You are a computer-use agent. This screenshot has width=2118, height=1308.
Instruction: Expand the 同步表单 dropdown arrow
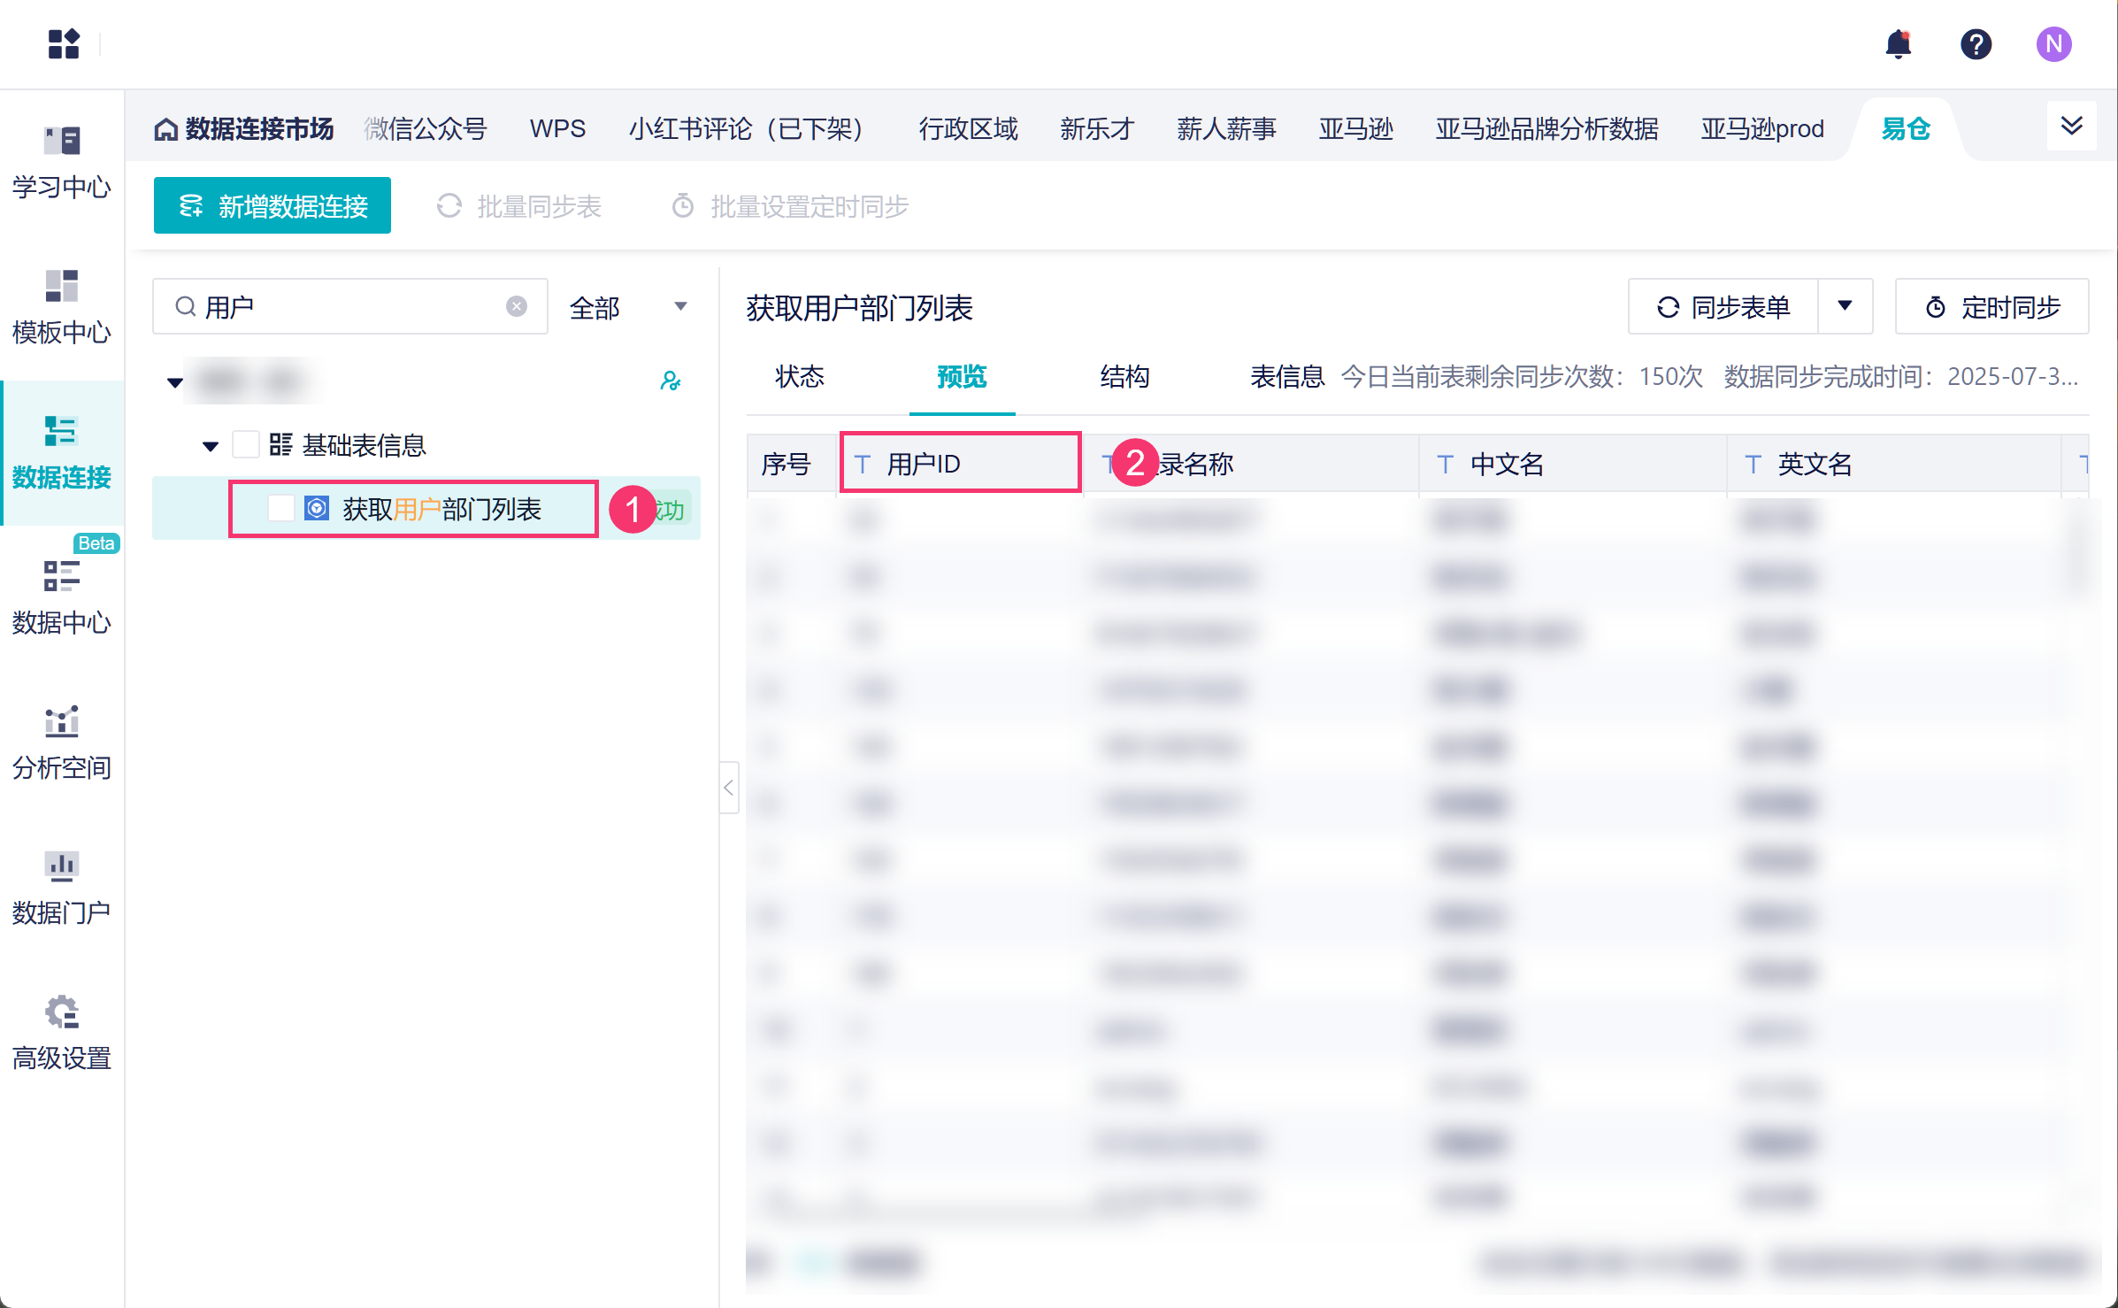1845,306
